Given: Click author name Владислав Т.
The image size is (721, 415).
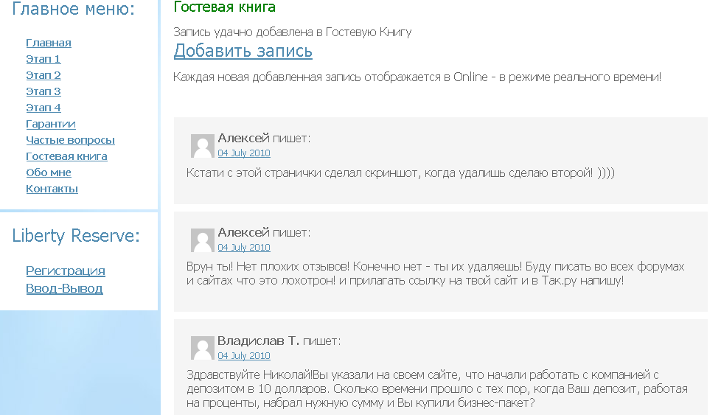Looking at the screenshot, I should (x=259, y=341).
